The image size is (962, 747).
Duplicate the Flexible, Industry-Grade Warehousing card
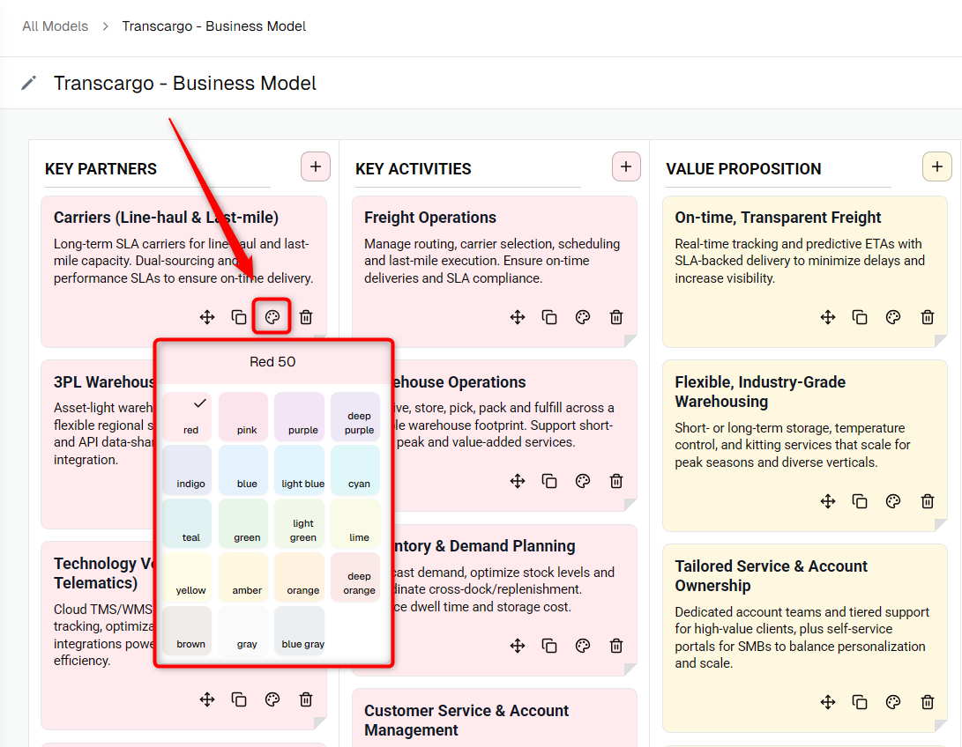[860, 501]
